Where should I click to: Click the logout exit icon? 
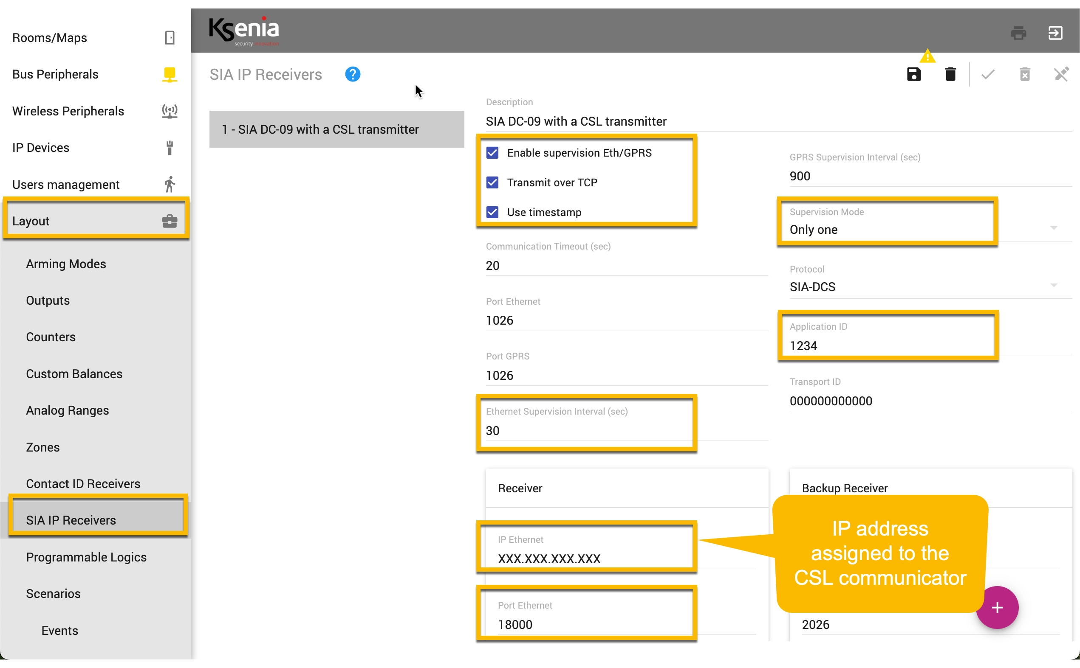point(1055,33)
